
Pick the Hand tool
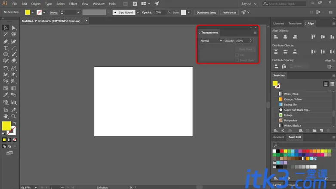point(6,116)
